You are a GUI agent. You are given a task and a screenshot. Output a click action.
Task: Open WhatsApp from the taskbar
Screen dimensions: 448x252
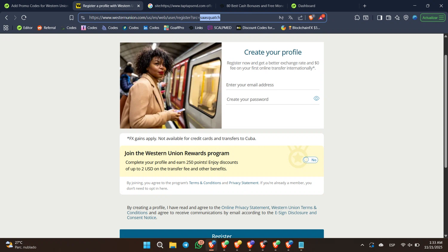tap(199, 245)
